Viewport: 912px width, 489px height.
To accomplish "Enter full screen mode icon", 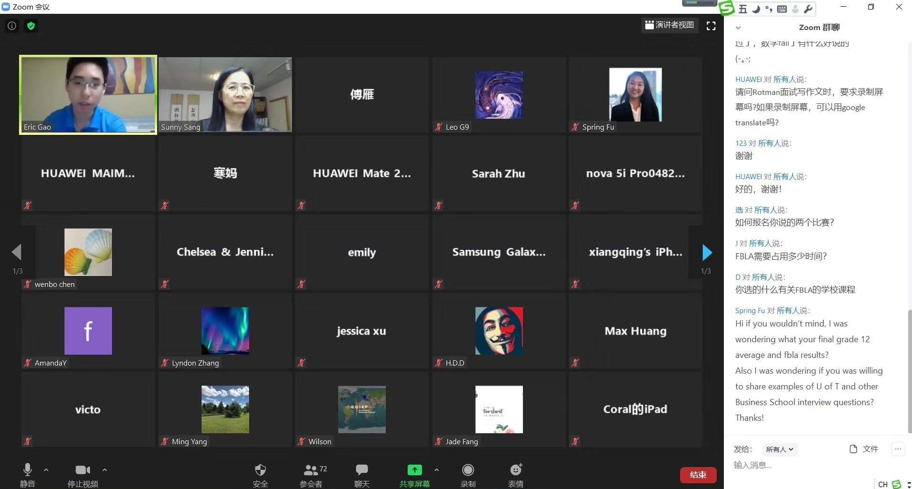I will point(711,26).
